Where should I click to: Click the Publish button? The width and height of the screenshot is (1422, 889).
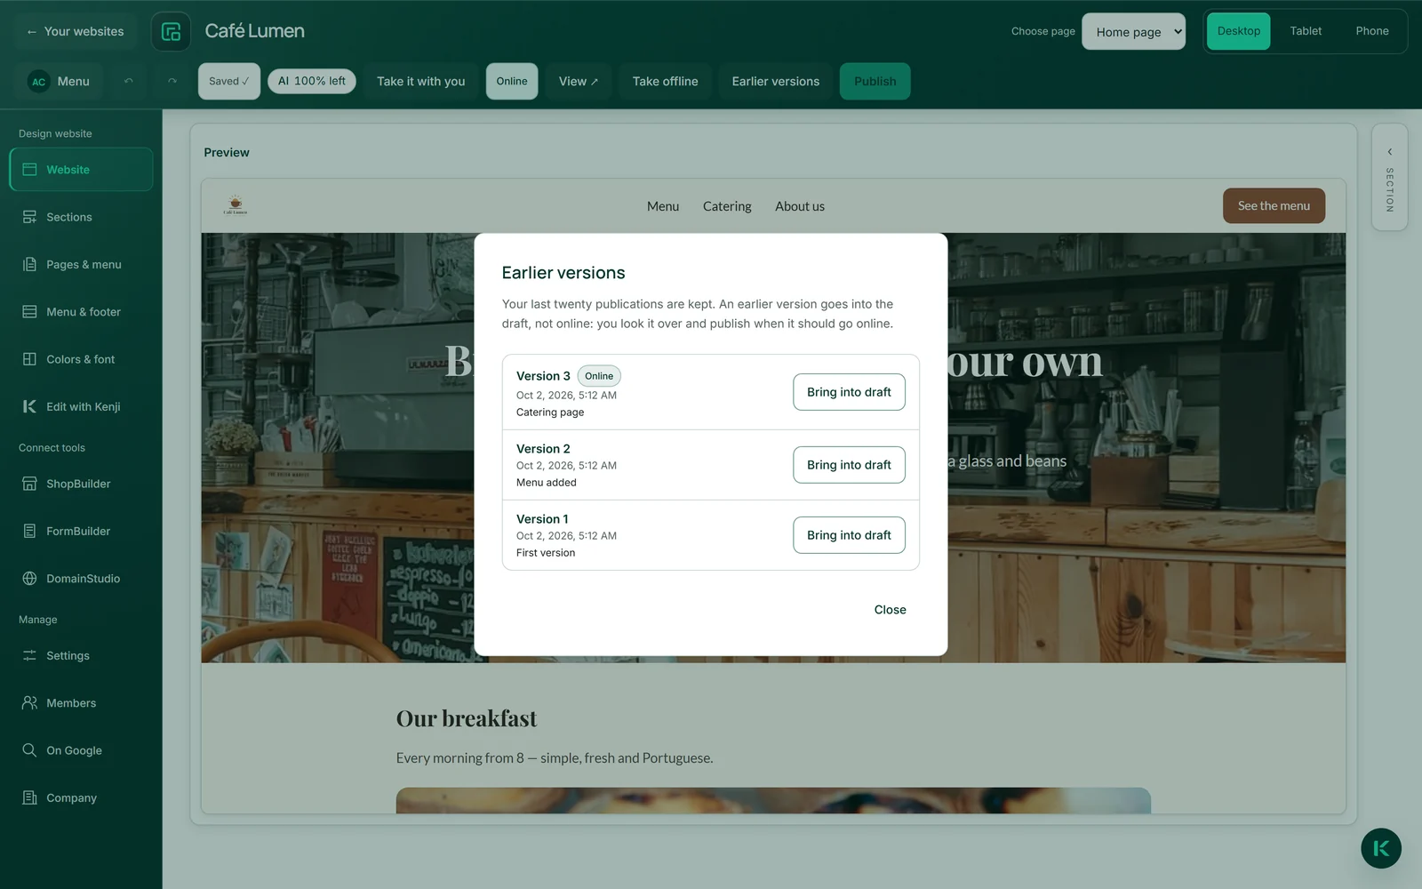(875, 81)
